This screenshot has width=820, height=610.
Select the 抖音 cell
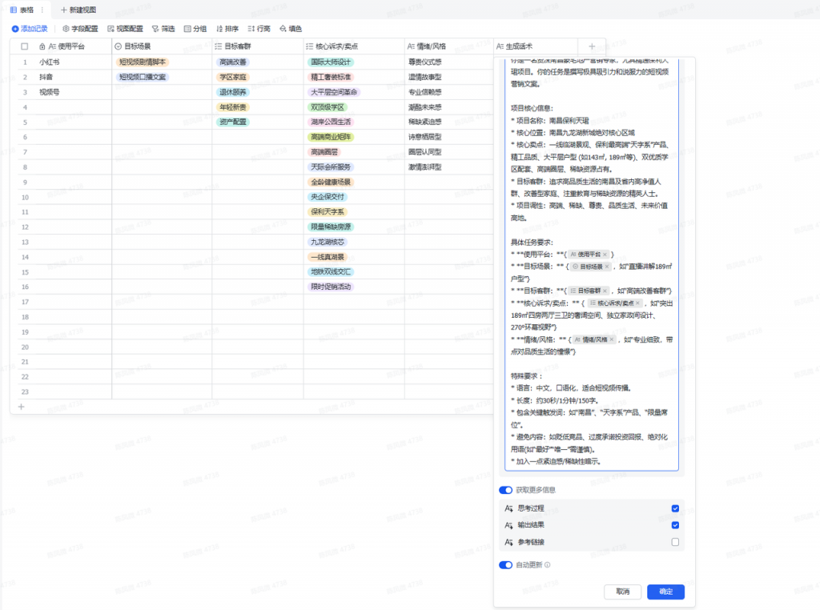(x=74, y=77)
